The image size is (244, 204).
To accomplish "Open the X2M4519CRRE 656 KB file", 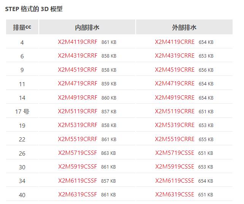I will click(x=174, y=70).
